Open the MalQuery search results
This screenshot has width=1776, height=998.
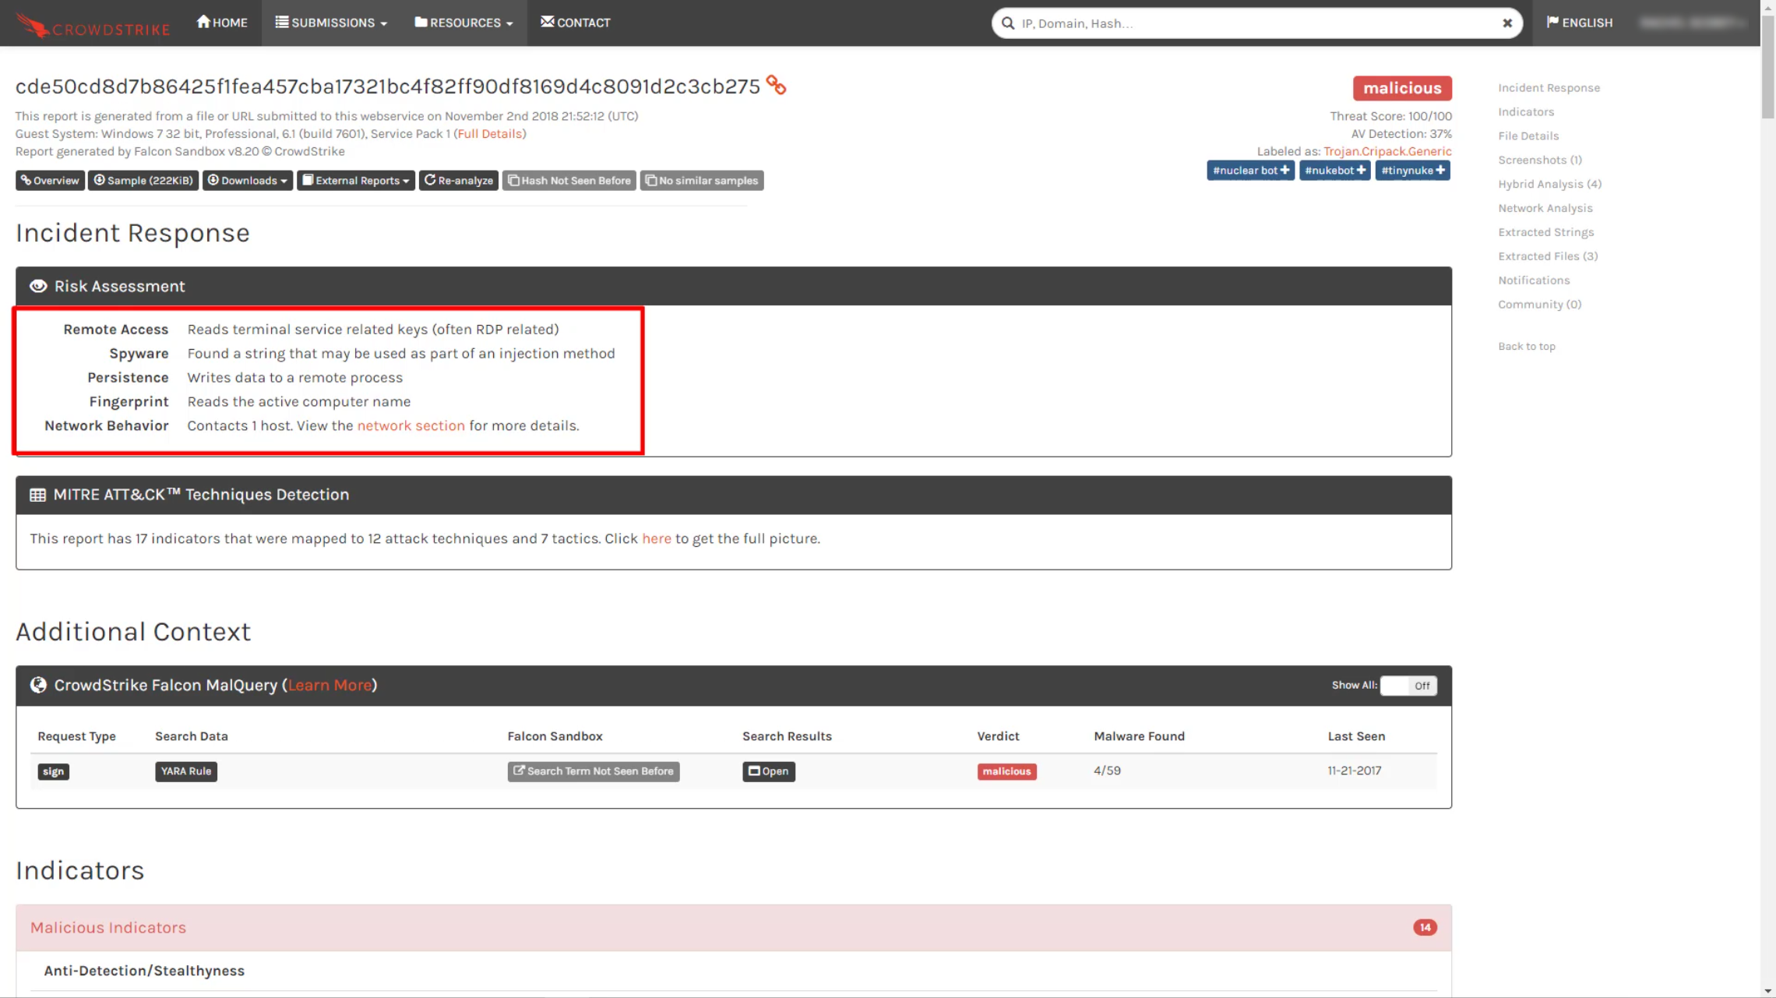click(x=769, y=771)
